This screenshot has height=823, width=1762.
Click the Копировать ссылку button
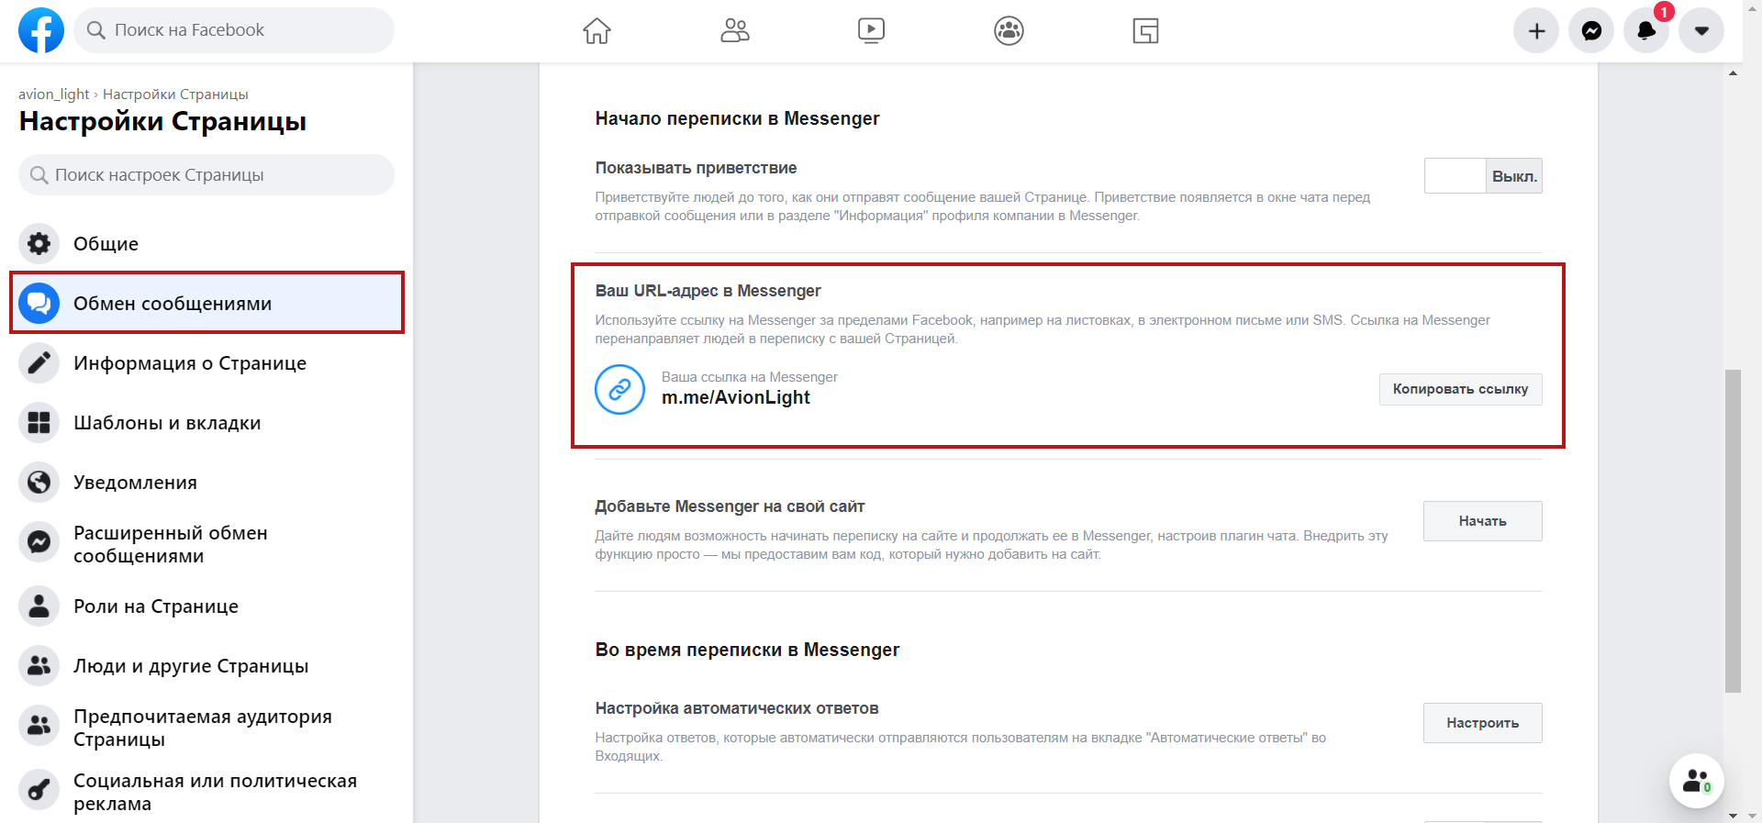point(1460,389)
